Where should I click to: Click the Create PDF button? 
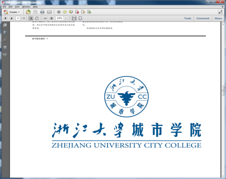pos(12,12)
